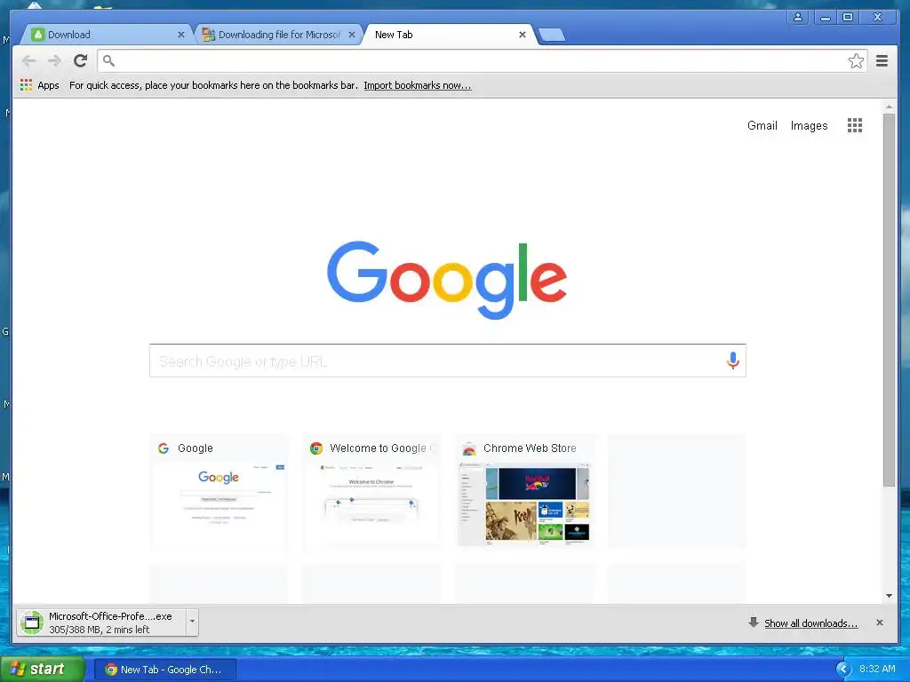Open the Apps shortcut in bookmarks bar

[39, 85]
